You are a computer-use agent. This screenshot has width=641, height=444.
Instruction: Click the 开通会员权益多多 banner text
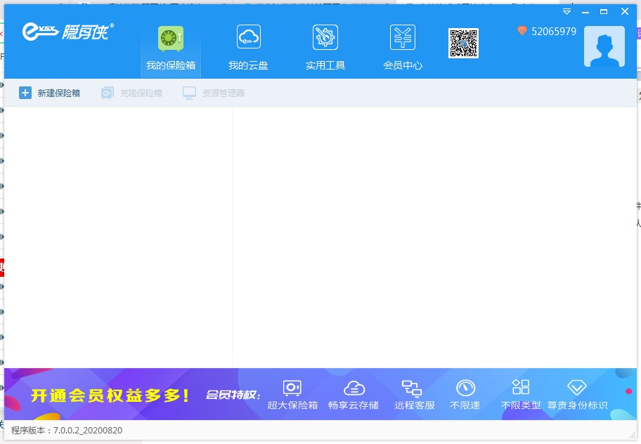pos(110,396)
